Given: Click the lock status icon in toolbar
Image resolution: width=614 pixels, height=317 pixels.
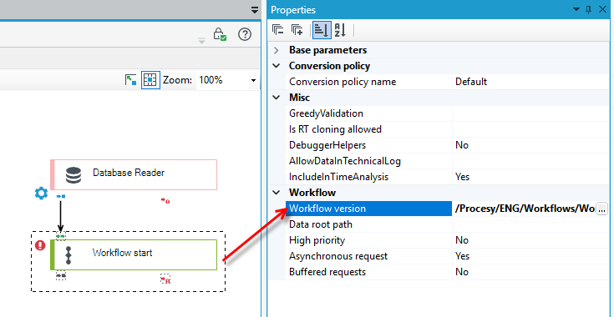Looking at the screenshot, I should pos(219,34).
